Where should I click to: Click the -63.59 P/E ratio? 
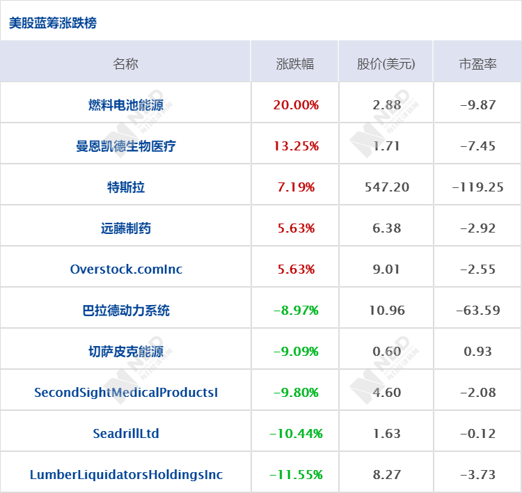point(478,311)
